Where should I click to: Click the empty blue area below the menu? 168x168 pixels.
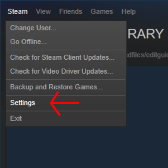87,147
